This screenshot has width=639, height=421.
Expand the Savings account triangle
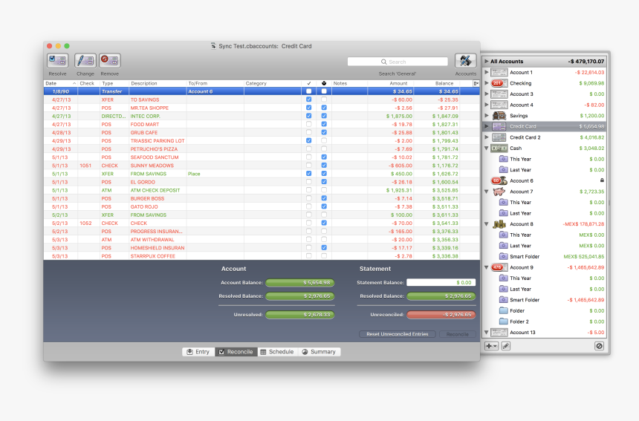(486, 116)
